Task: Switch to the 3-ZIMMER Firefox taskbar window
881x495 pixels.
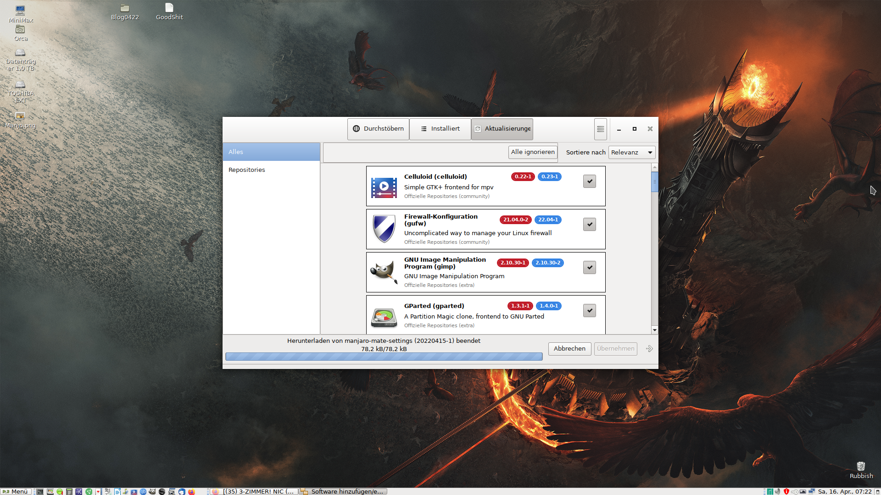Action: point(253,491)
